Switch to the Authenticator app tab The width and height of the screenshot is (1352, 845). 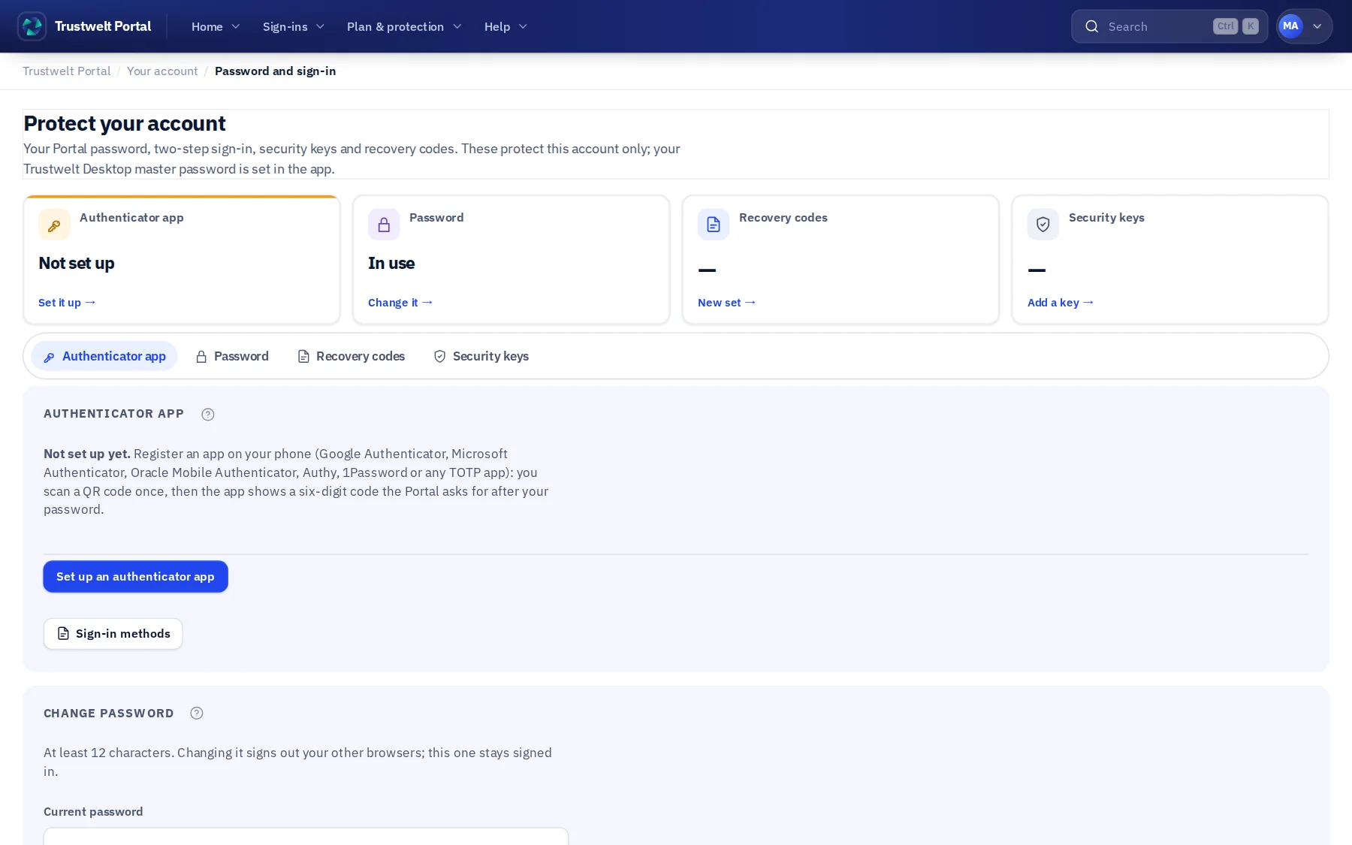(x=104, y=356)
